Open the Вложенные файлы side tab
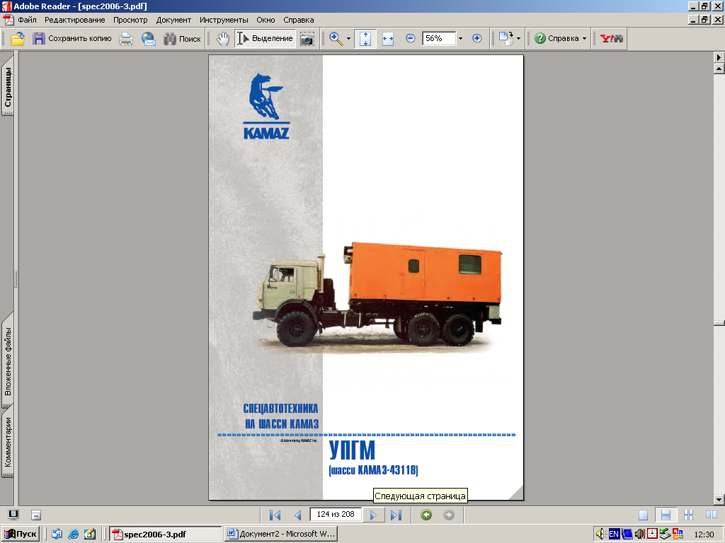Screen dimensions: 725x543 8,361
